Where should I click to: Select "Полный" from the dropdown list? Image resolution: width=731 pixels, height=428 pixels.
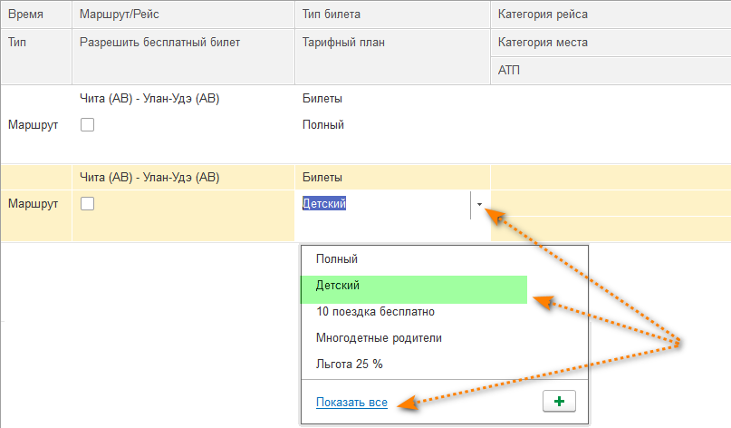click(x=337, y=258)
